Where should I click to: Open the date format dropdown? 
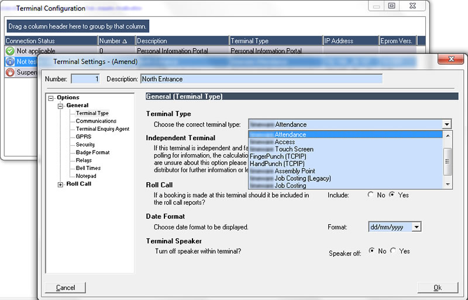point(417,227)
